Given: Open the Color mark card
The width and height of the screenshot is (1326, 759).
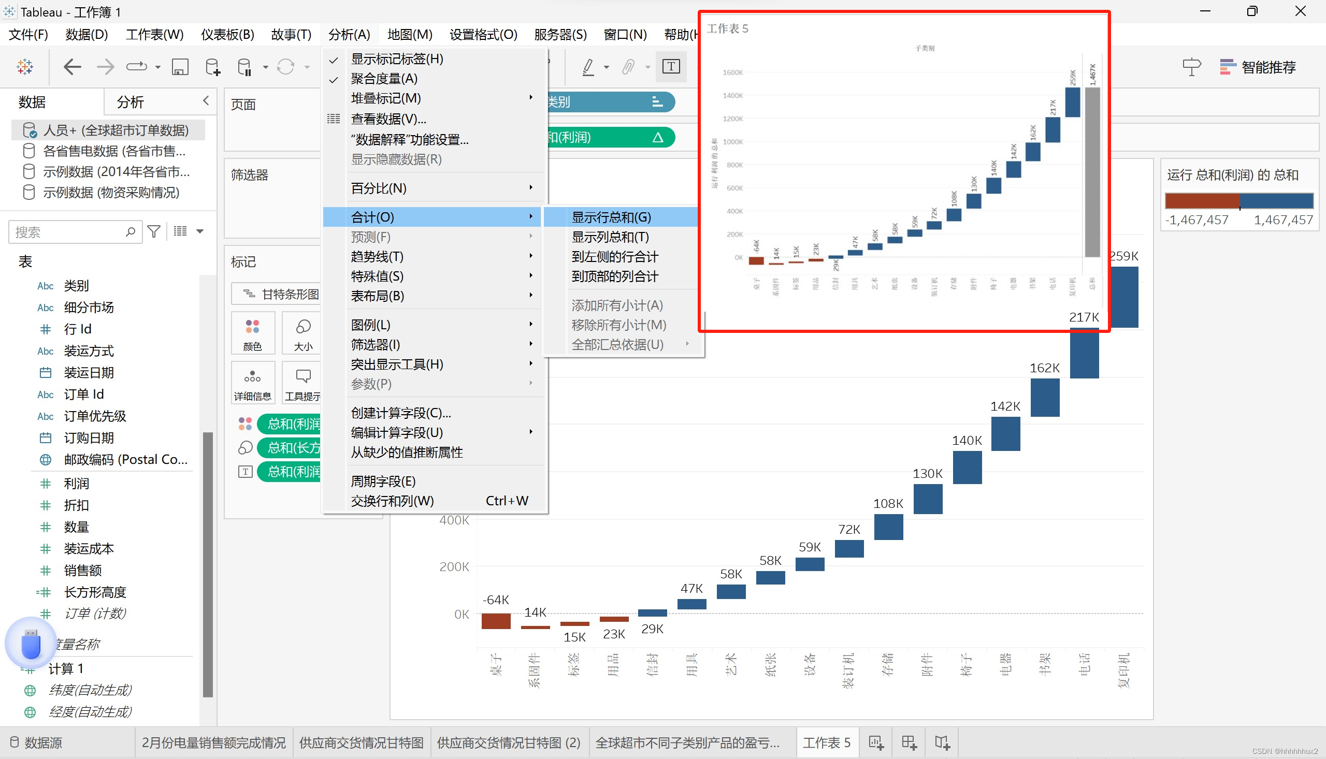Looking at the screenshot, I should click(252, 333).
